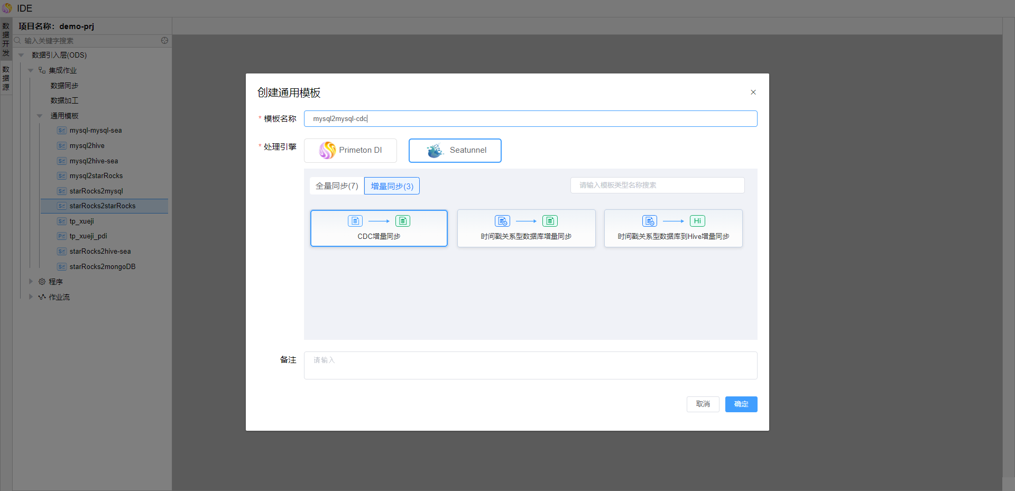1015x491 pixels.
Task: Focus the 模板名称 input field
Action: pos(530,119)
